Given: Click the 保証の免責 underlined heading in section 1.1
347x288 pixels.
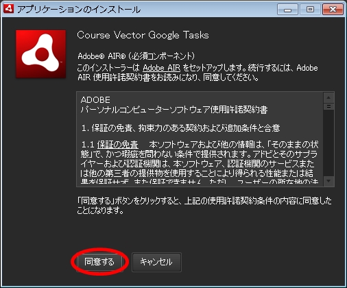Looking at the screenshot, I should pos(118,145).
